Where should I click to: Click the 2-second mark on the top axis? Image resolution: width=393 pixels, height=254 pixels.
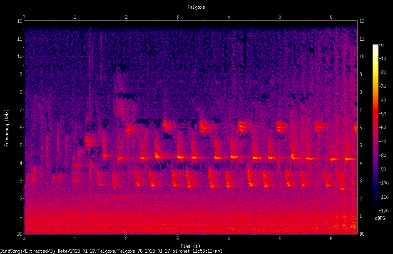(126, 17)
